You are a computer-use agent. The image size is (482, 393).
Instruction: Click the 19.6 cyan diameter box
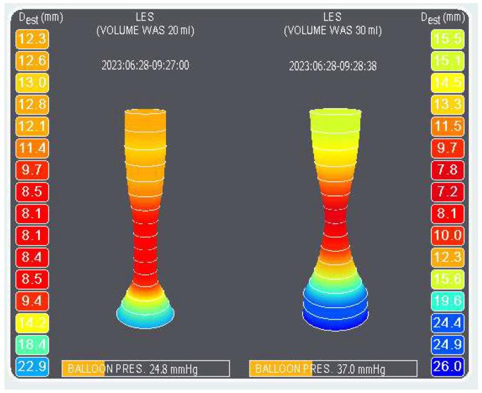(447, 301)
